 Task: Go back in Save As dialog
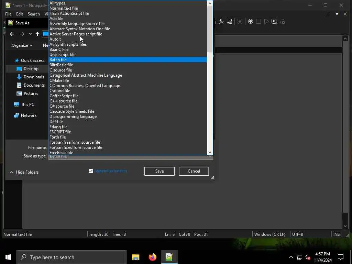[12, 34]
